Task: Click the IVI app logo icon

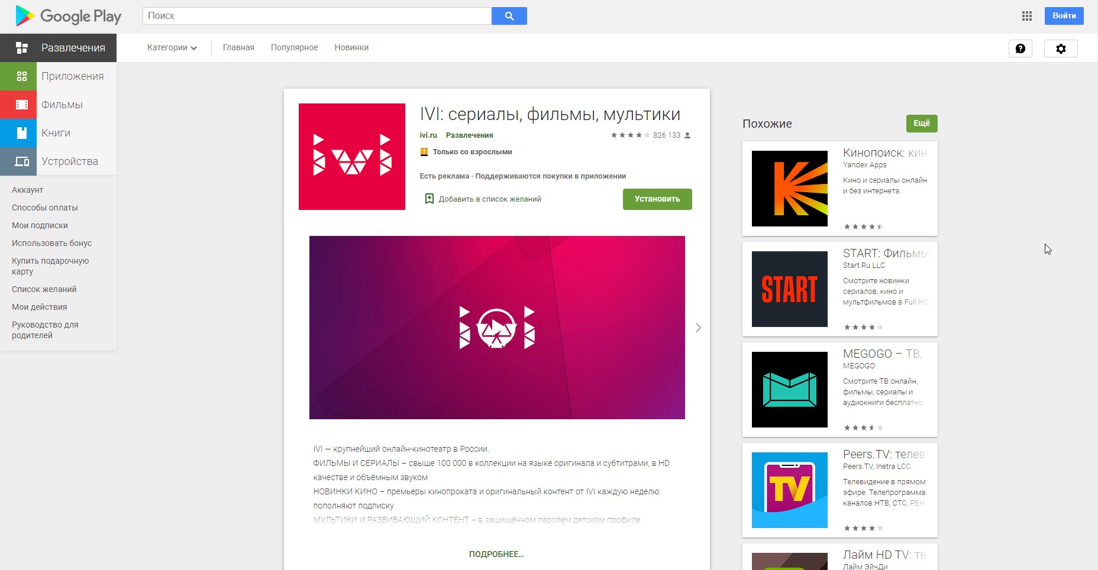Action: pos(352,157)
